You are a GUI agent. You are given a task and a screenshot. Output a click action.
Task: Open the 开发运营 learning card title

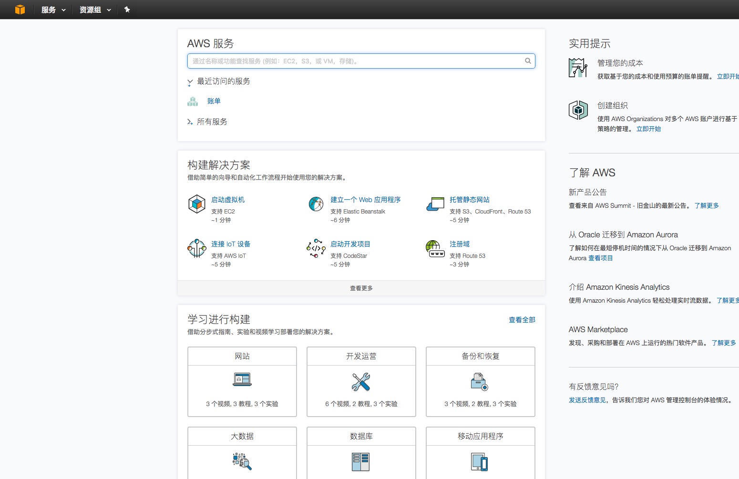[x=361, y=356]
